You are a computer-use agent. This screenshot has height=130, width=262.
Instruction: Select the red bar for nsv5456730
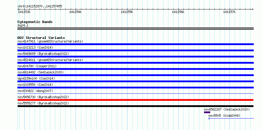[135, 100]
